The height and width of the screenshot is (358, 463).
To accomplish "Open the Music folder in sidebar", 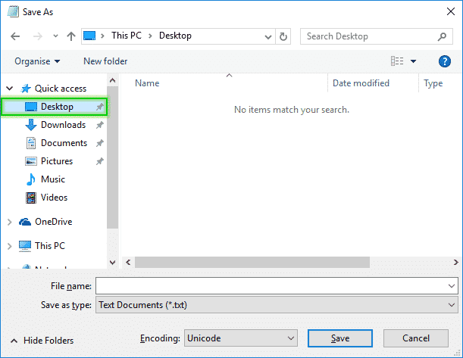I will click(52, 179).
